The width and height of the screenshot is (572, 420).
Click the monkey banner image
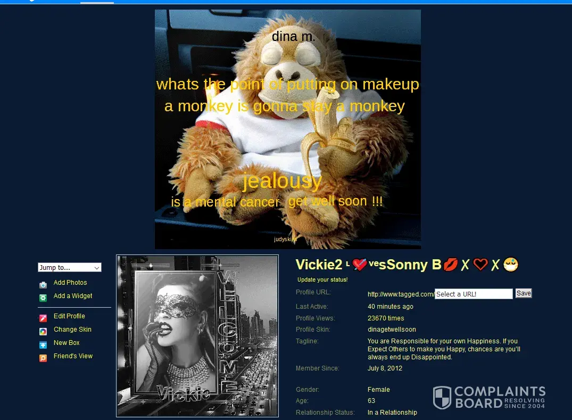click(287, 129)
